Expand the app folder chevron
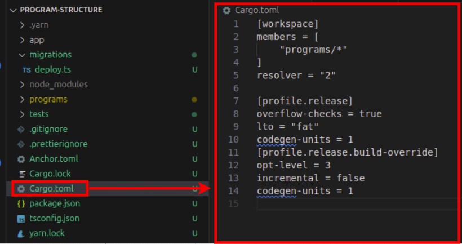The height and width of the screenshot is (244, 462). [22, 40]
